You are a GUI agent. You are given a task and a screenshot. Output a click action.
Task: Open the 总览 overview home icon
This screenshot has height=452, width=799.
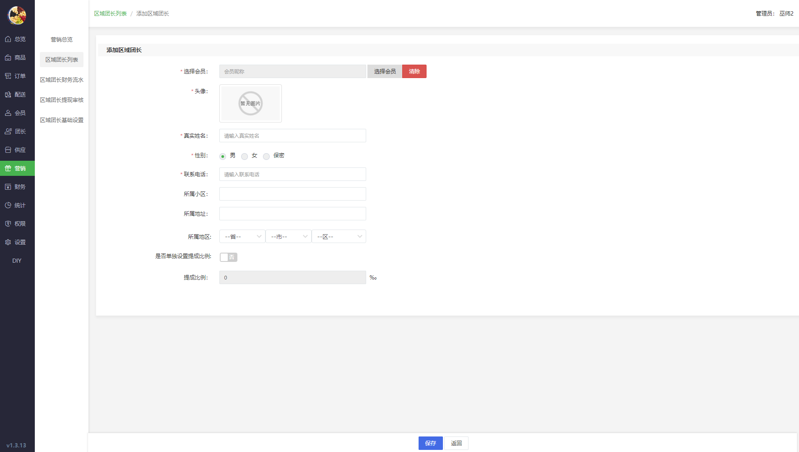coord(8,39)
